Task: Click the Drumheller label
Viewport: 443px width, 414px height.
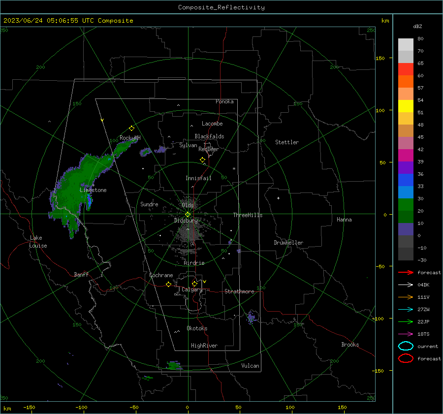Action: pyautogui.click(x=288, y=243)
